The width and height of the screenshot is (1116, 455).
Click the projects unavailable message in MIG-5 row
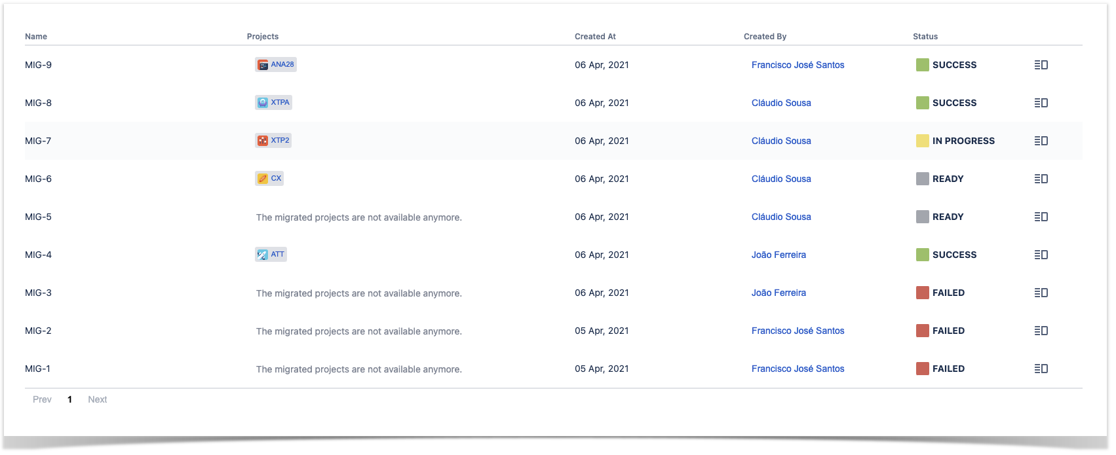359,217
